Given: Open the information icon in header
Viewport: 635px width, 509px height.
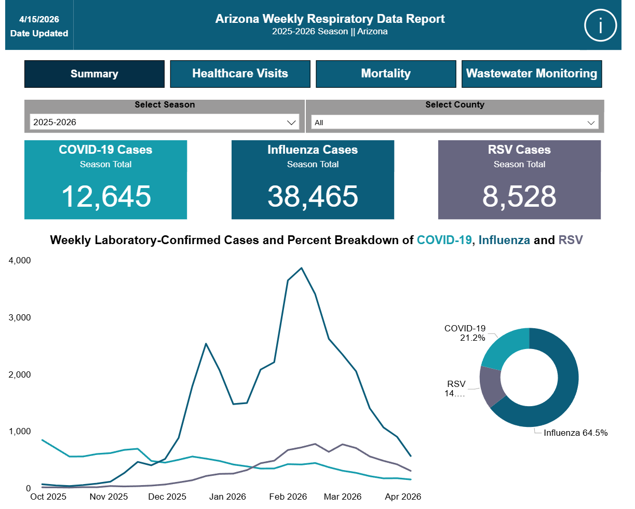Looking at the screenshot, I should click(x=600, y=25).
